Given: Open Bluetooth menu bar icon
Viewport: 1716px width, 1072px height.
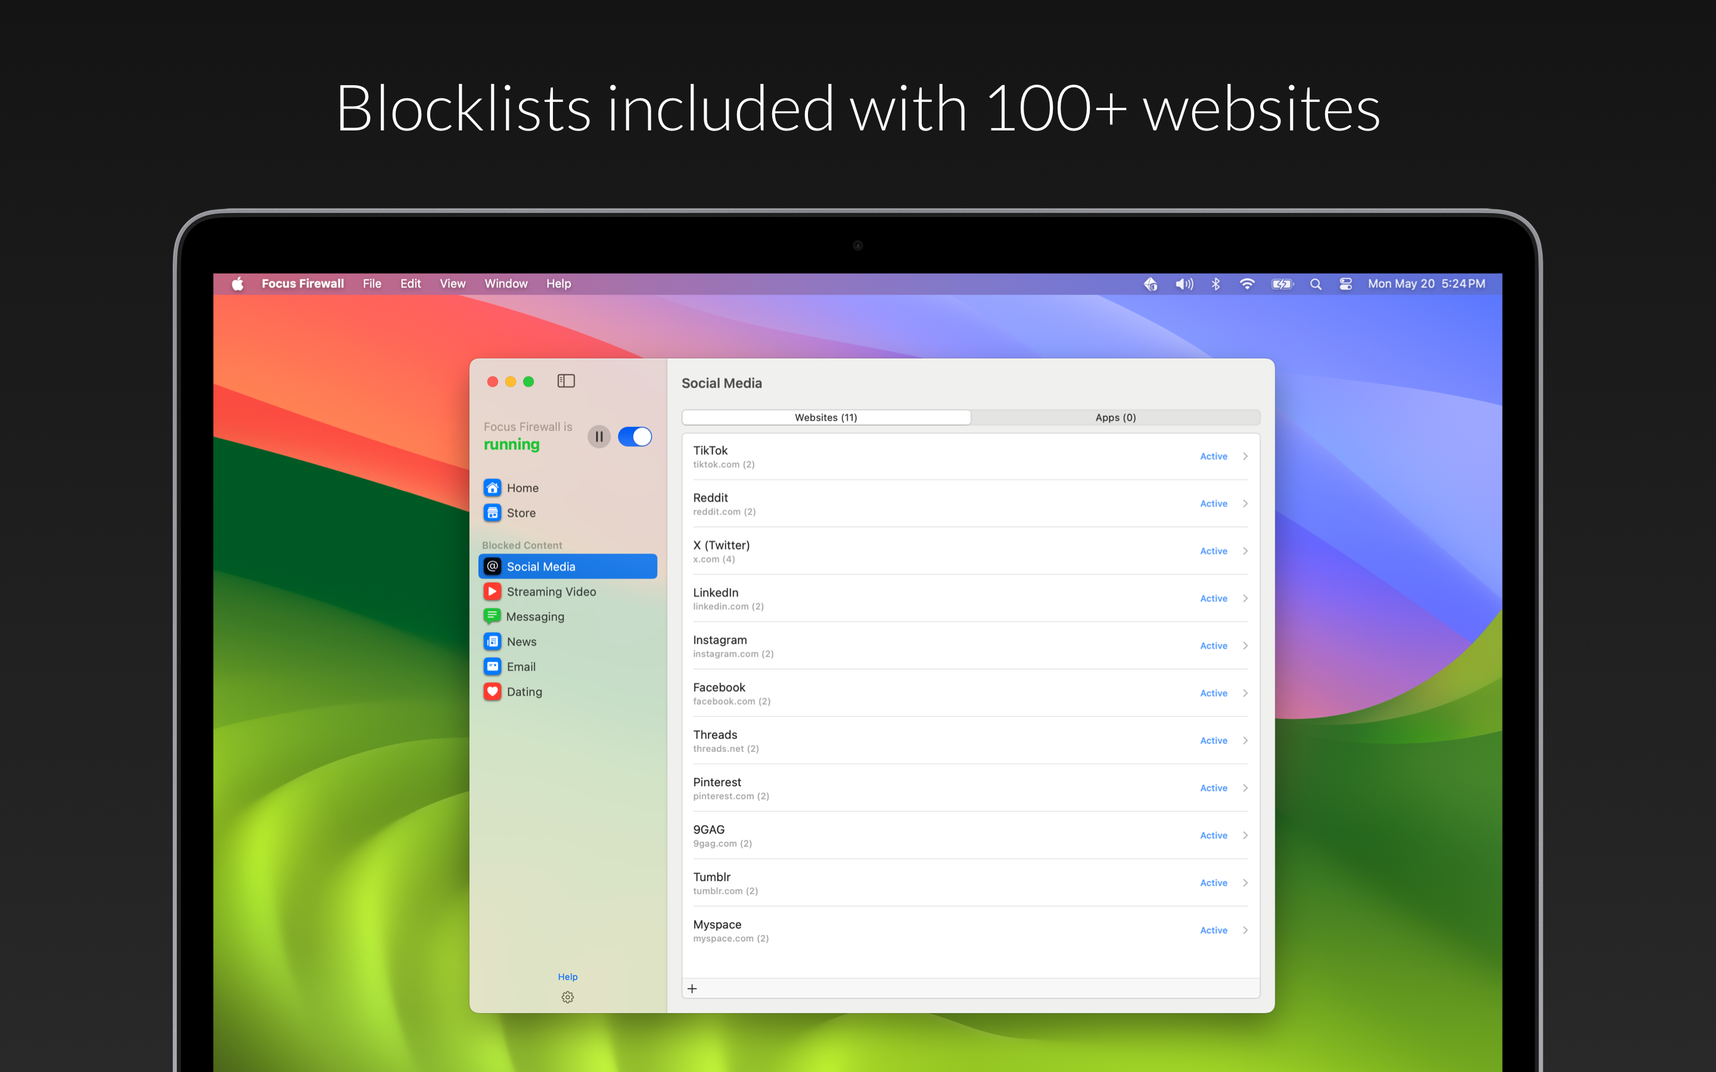Looking at the screenshot, I should (x=1215, y=283).
